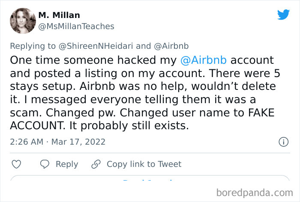Open the @MsMillanTeaches handle

click(76, 27)
